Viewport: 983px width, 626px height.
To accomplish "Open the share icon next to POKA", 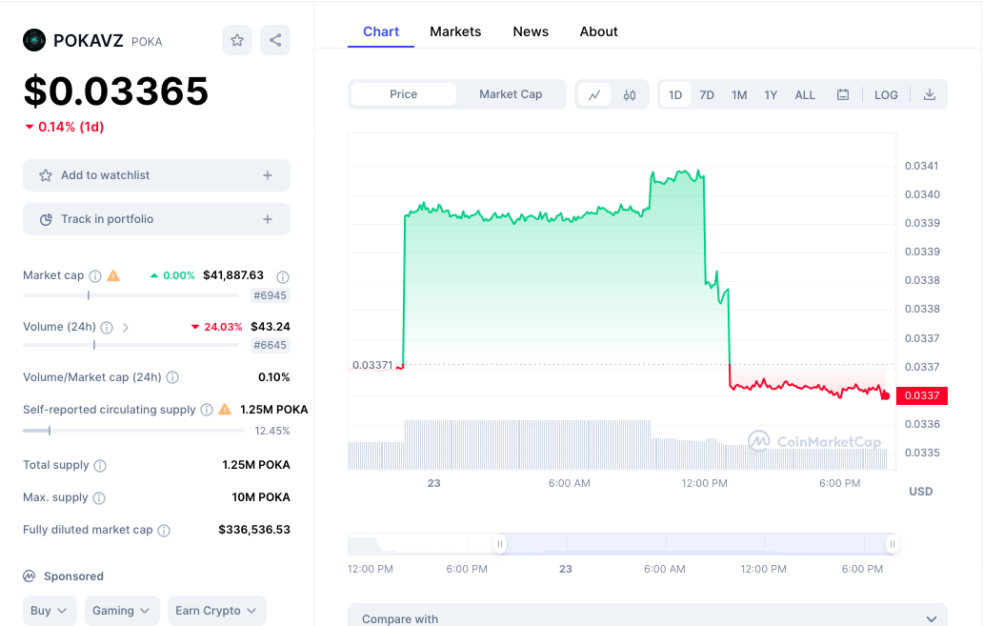I will (275, 40).
